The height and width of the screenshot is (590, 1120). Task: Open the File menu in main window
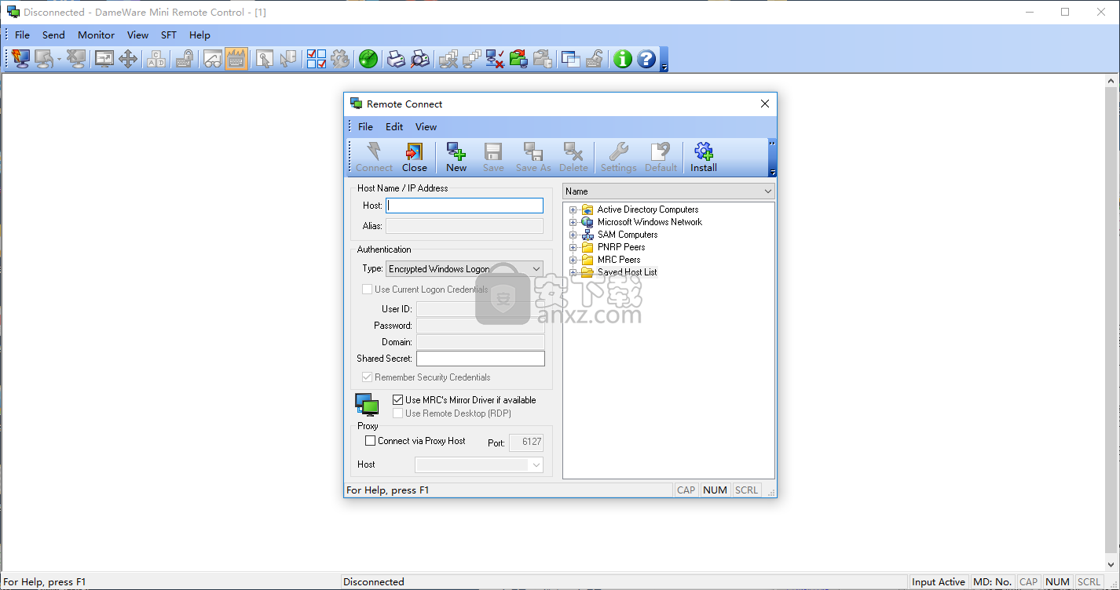23,35
